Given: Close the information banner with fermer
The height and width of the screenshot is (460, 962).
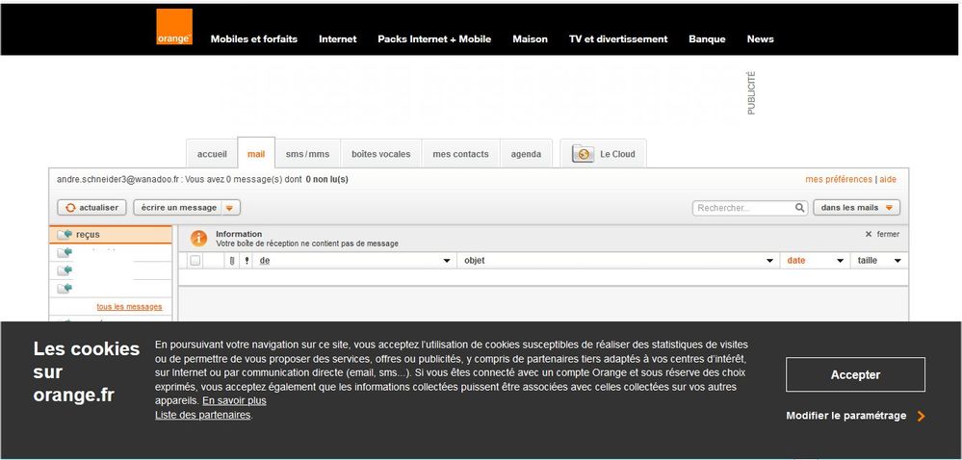Looking at the screenshot, I should (882, 234).
